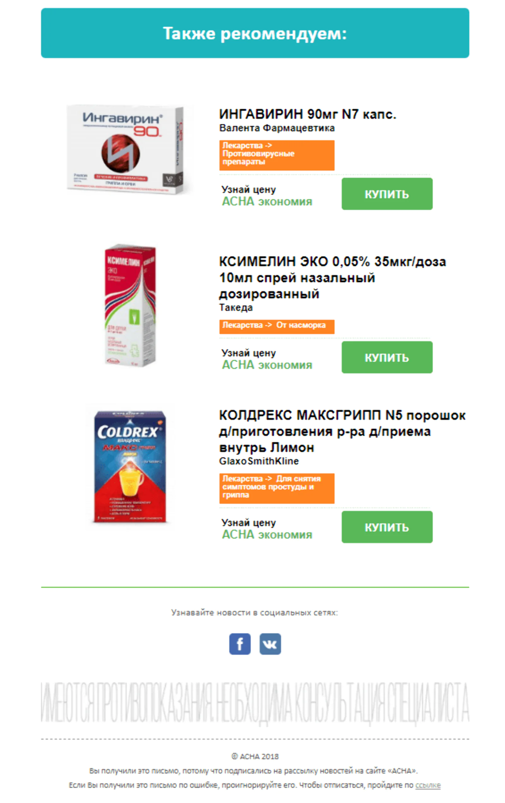The width and height of the screenshot is (505, 803).
Task: Open the Facebook social icon
Action: [x=240, y=644]
